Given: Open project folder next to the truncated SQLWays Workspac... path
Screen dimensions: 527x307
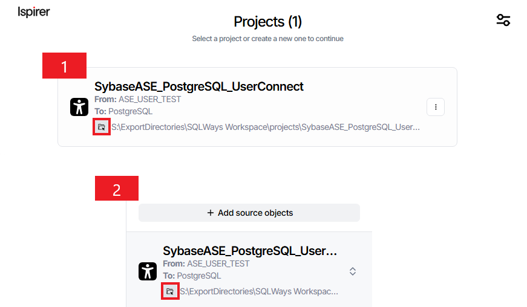Looking at the screenshot, I should coord(170,291).
